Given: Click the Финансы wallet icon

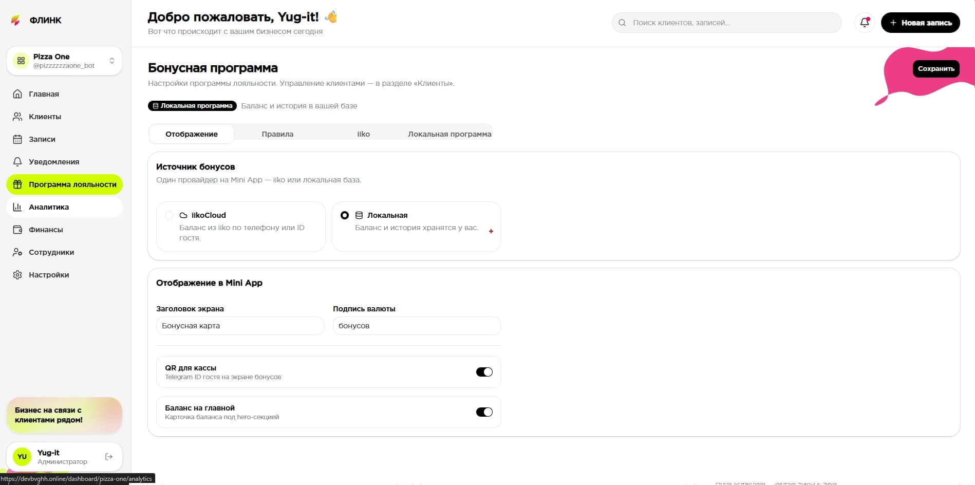Looking at the screenshot, I should tap(17, 230).
